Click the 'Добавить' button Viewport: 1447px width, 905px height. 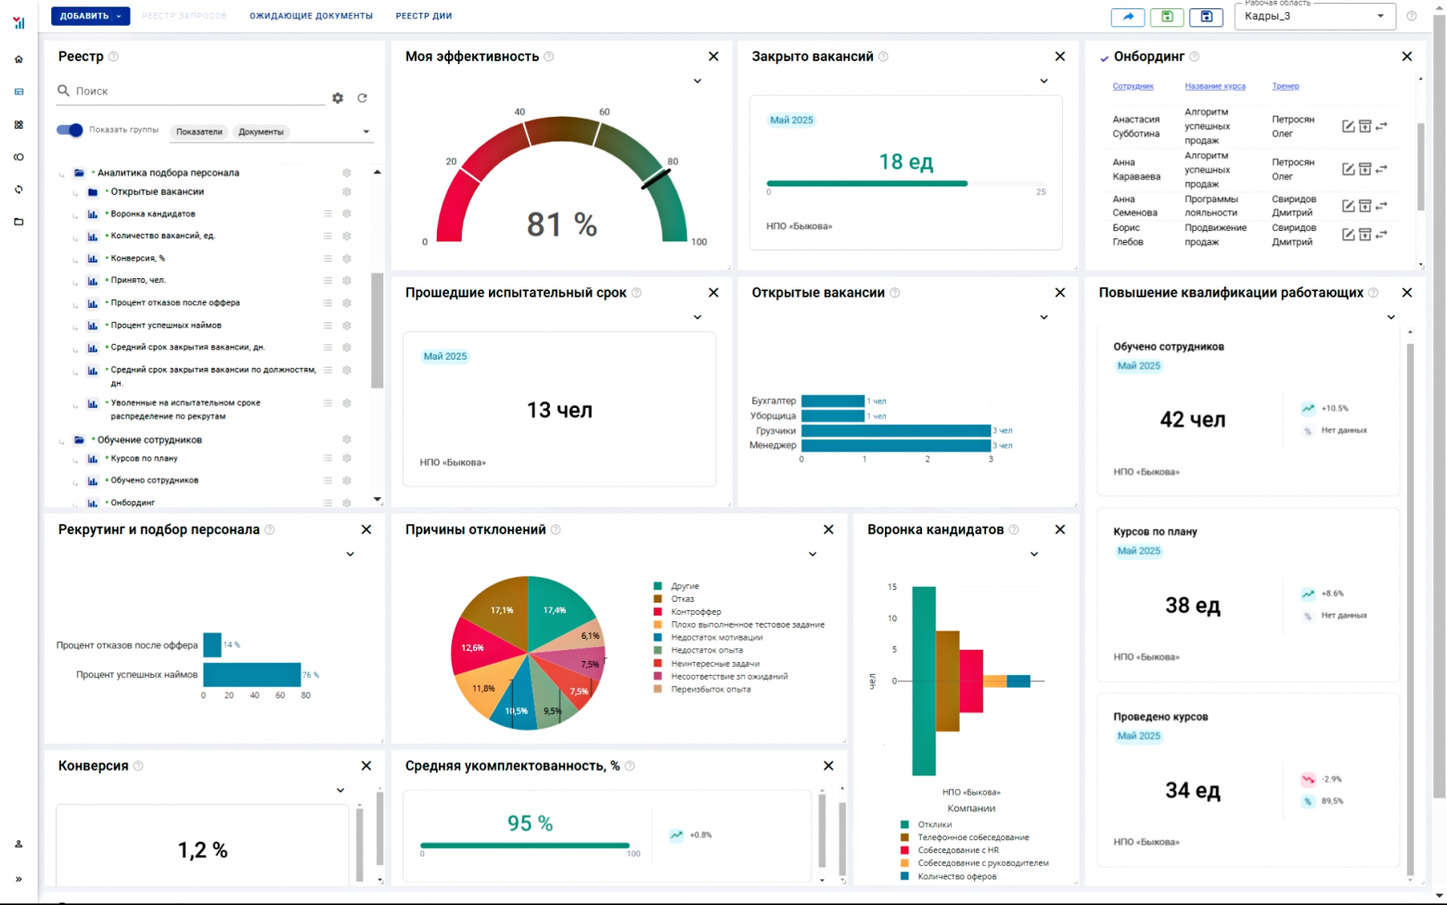click(x=90, y=16)
